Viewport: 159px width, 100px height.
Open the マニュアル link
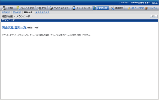click(153, 8)
